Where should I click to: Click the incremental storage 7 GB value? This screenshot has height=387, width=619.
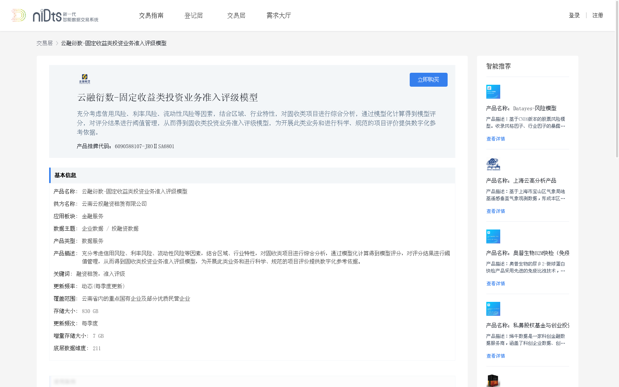pos(98,336)
